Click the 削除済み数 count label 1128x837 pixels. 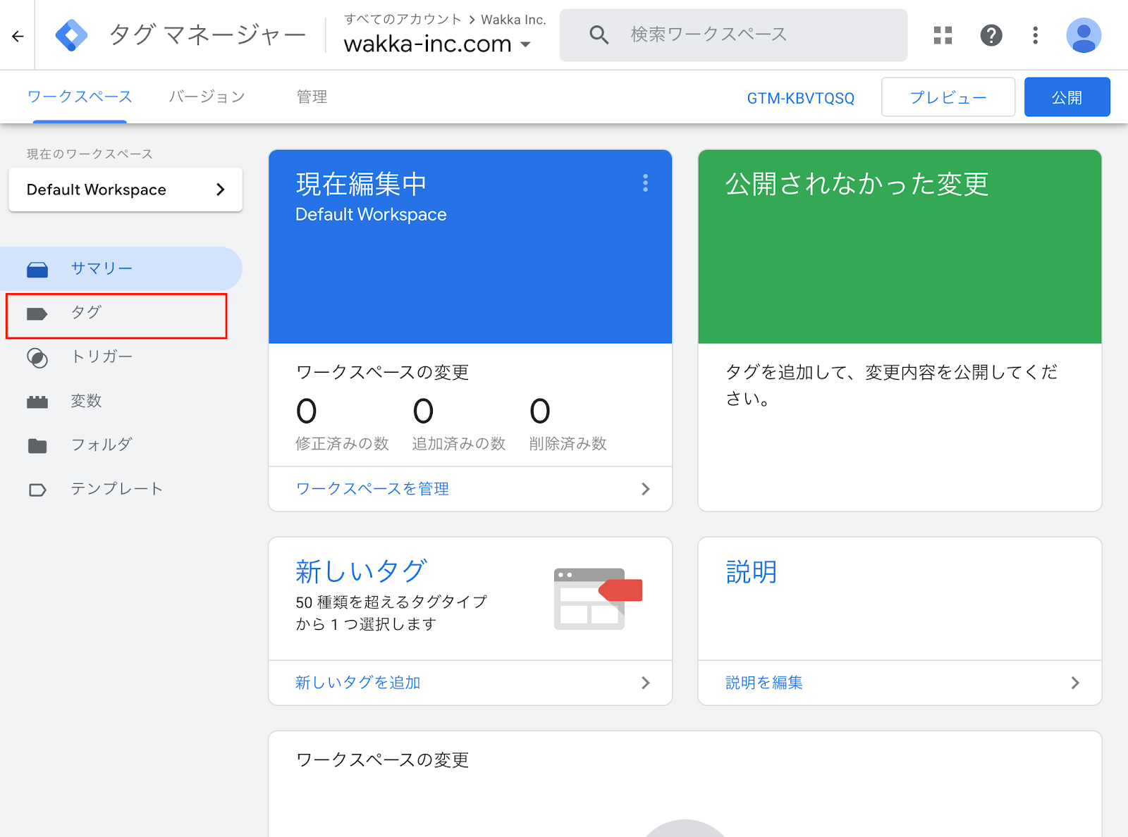[x=568, y=444]
